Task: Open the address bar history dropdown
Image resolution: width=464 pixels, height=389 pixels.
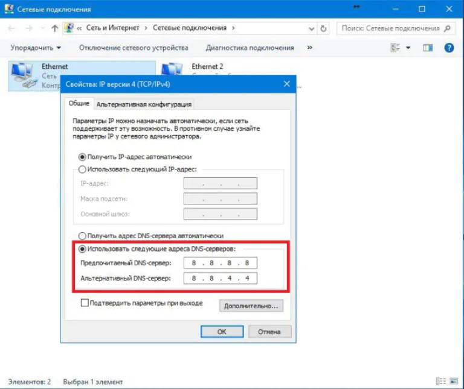Action: coord(311,29)
